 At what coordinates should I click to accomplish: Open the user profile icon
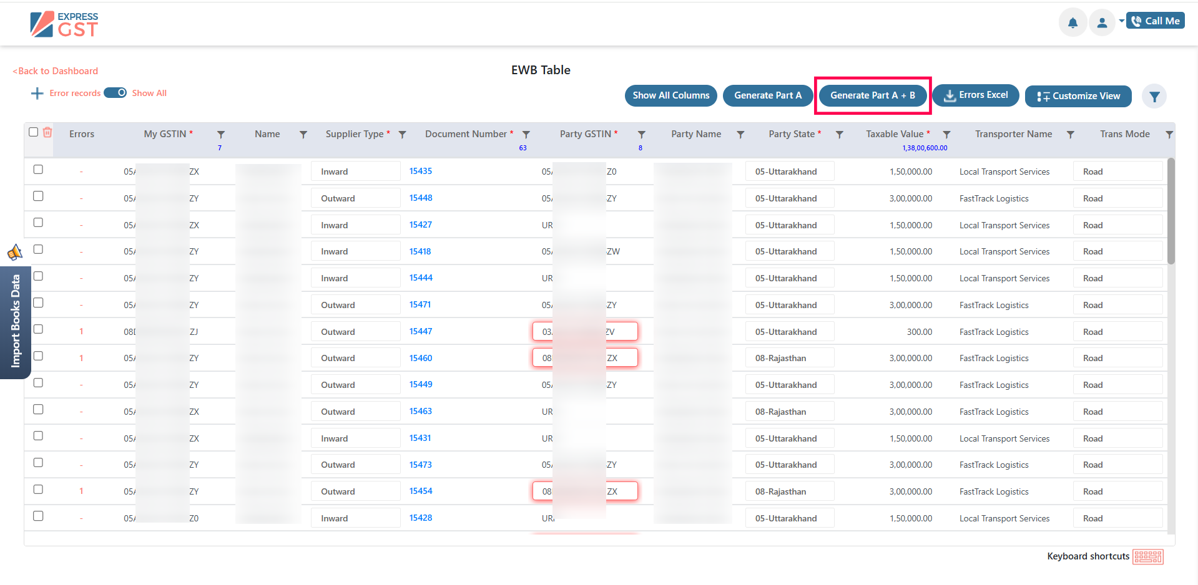click(x=1102, y=23)
